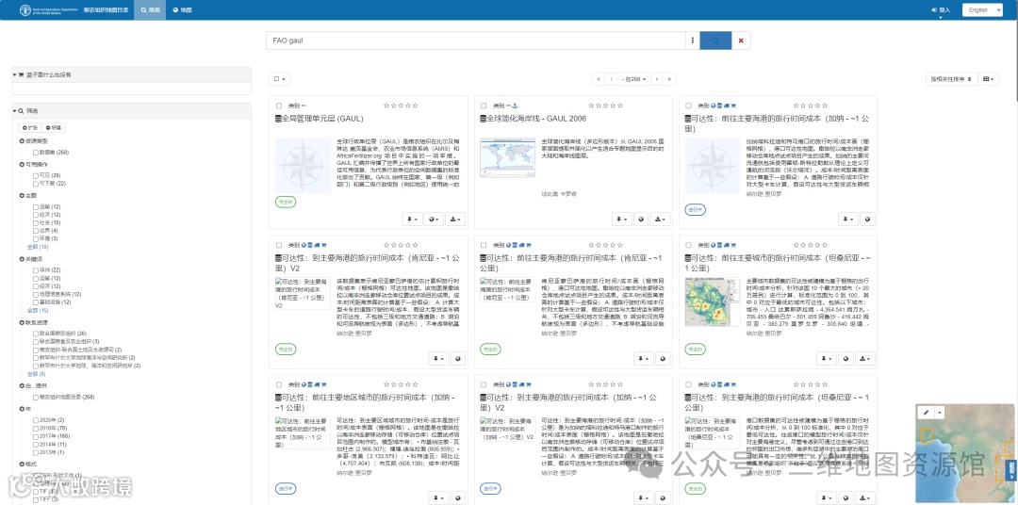
Task: Click 粮农组织地图目录 title in header
Action: pyautogui.click(x=107, y=9)
